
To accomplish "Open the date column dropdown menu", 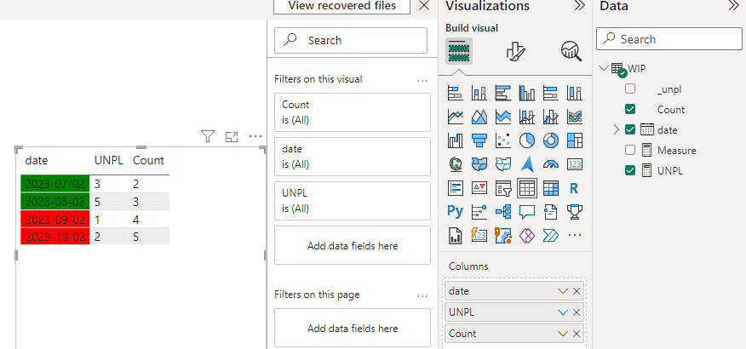I will (563, 291).
